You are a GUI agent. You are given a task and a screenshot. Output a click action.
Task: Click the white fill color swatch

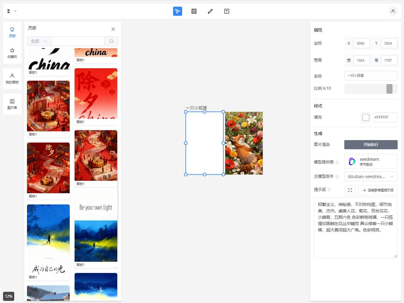(x=366, y=117)
